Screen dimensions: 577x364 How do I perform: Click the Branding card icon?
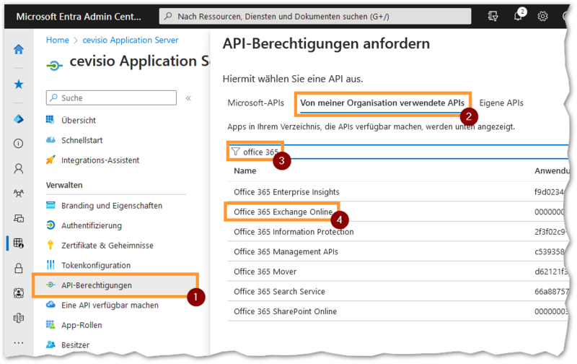tap(50, 205)
